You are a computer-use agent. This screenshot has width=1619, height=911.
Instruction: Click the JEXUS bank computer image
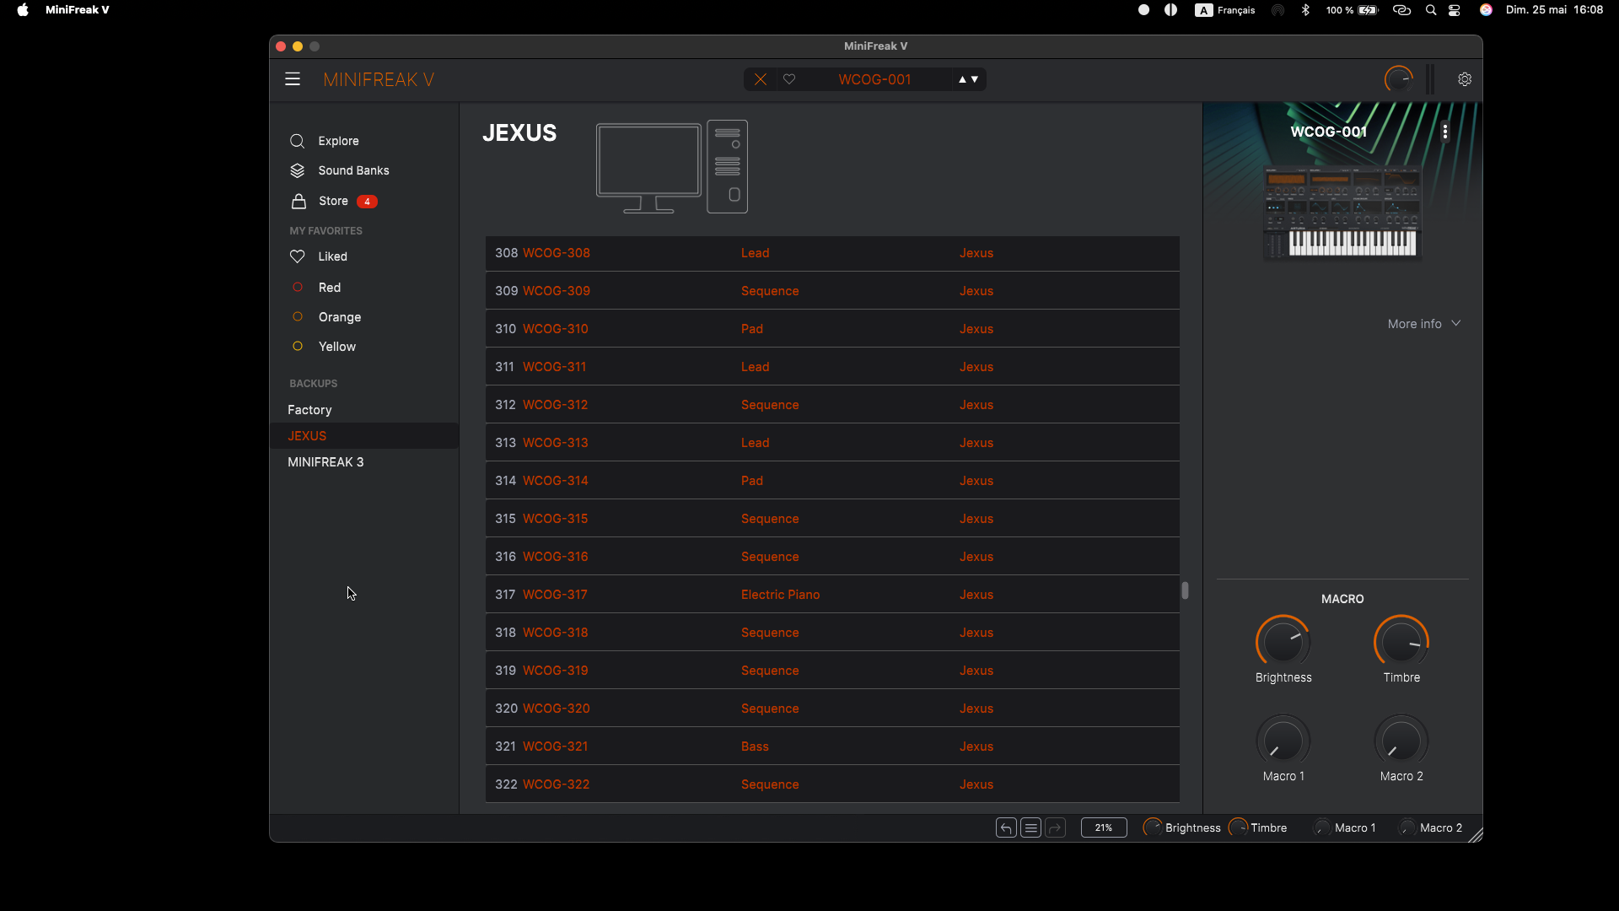click(x=672, y=167)
